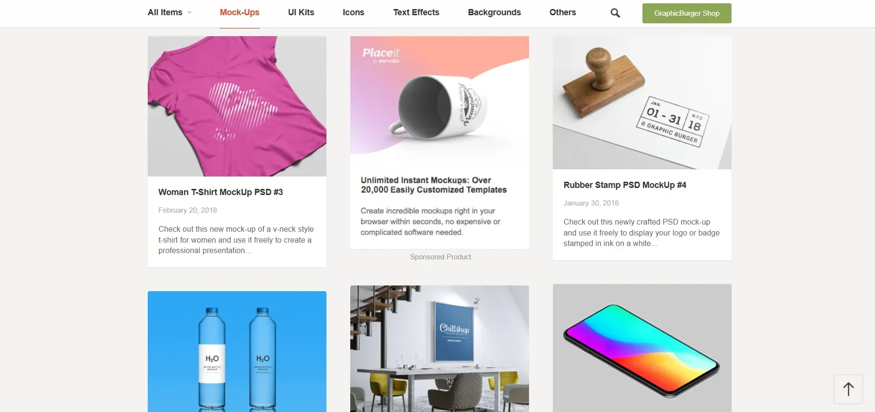Click the Placeit mug sponsored image

[439, 101]
